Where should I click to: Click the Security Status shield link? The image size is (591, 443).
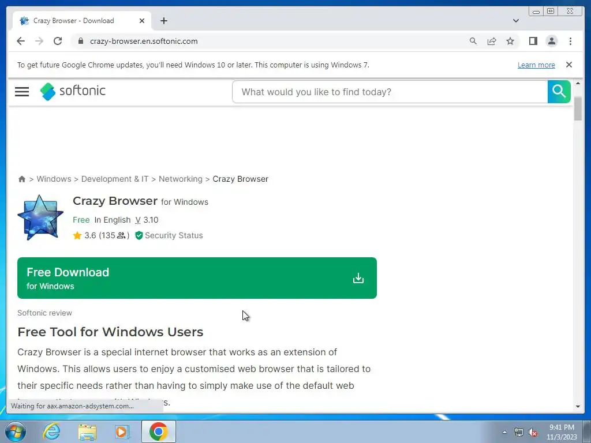(x=169, y=235)
